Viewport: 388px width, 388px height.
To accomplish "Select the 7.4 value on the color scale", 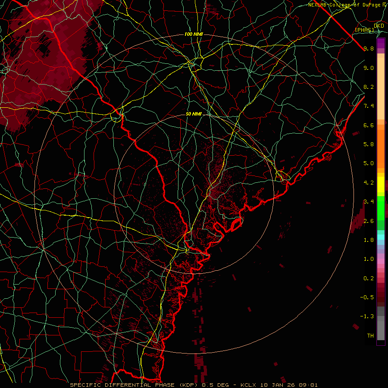I will [x=369, y=106].
